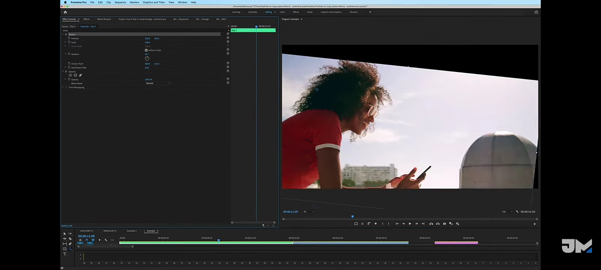Switch to the Color workspace
Image resolution: width=601 pixels, height=270 pixels.
coord(282,12)
